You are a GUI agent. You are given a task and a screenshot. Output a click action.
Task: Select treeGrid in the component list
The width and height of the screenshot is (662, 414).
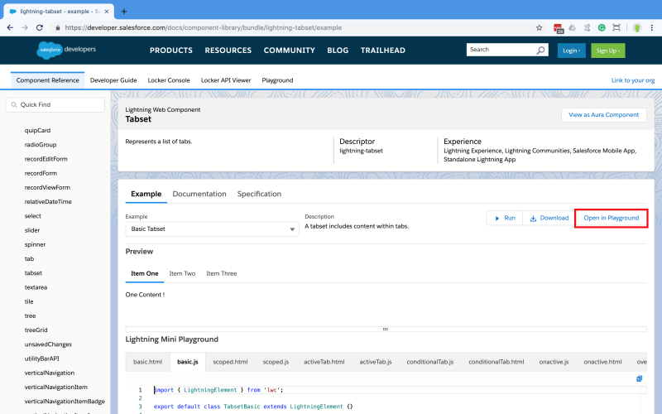click(37, 330)
